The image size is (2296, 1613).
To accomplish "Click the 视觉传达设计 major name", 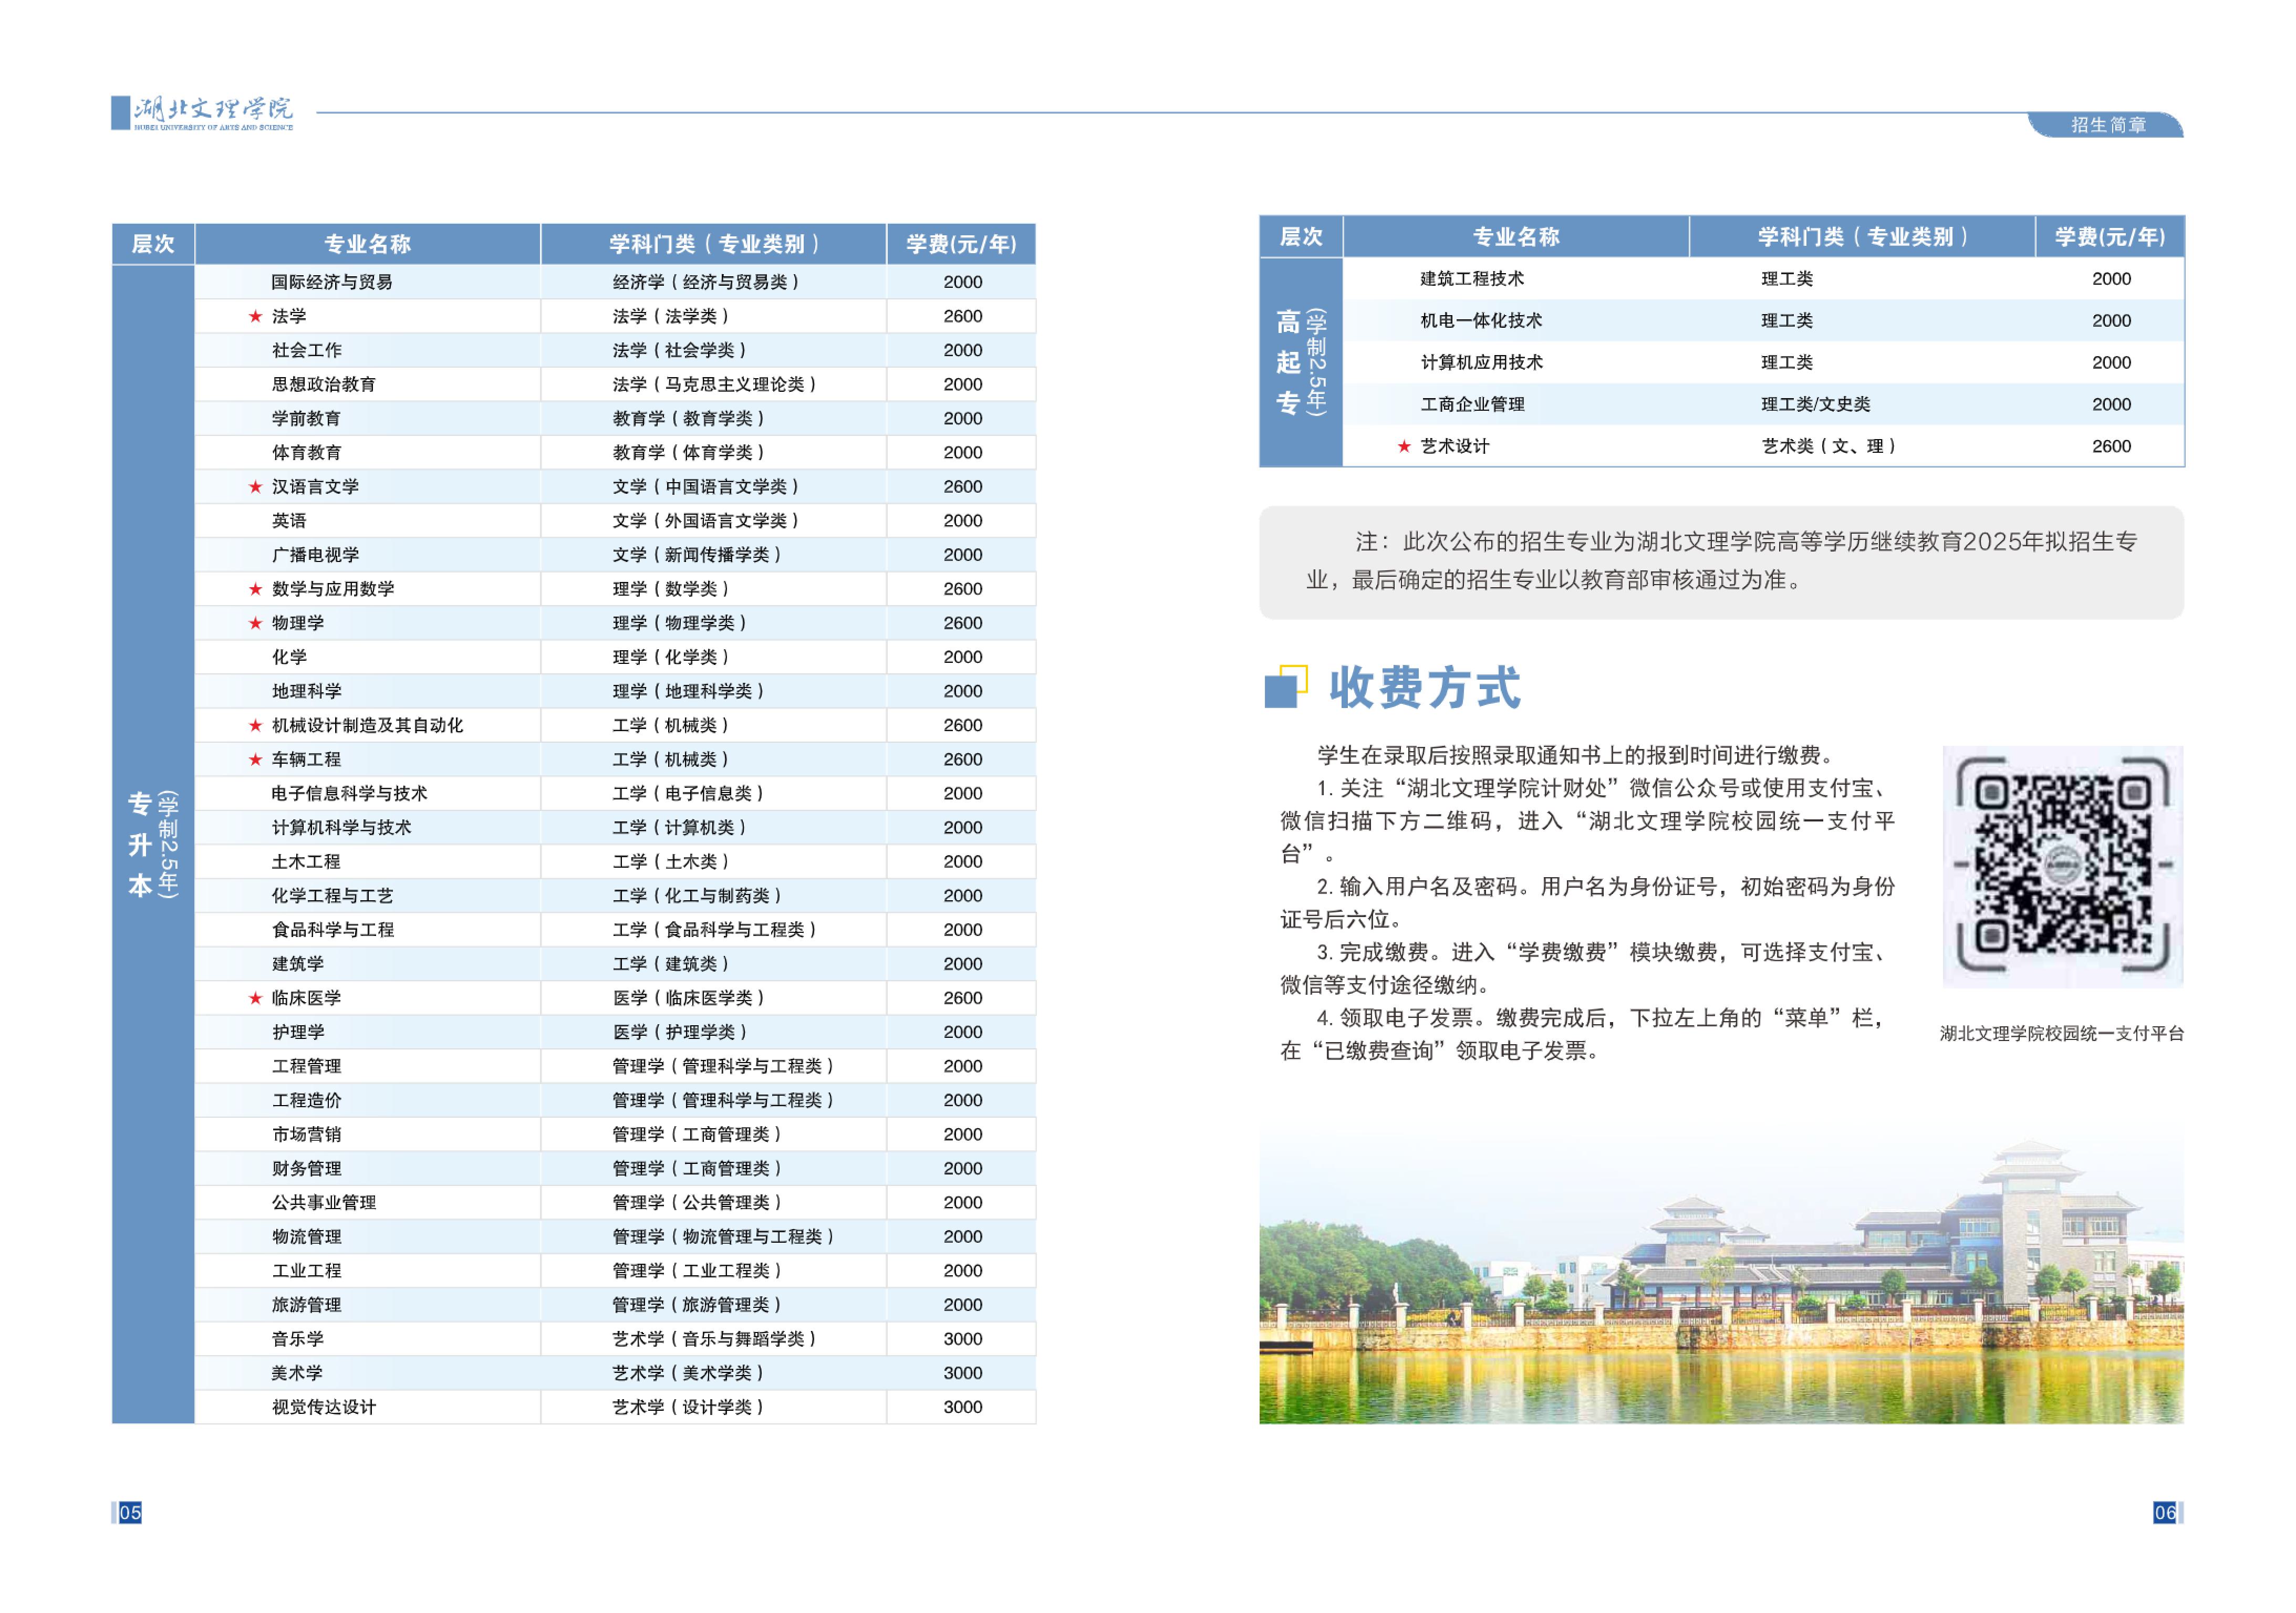I will coord(324,1407).
